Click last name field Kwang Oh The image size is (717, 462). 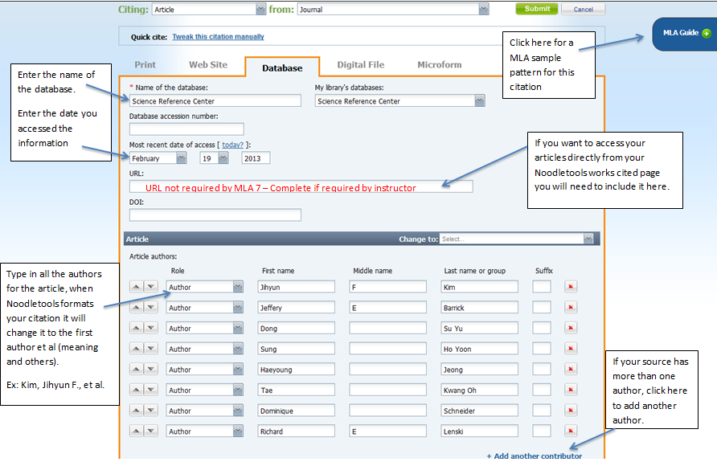pyautogui.click(x=479, y=390)
